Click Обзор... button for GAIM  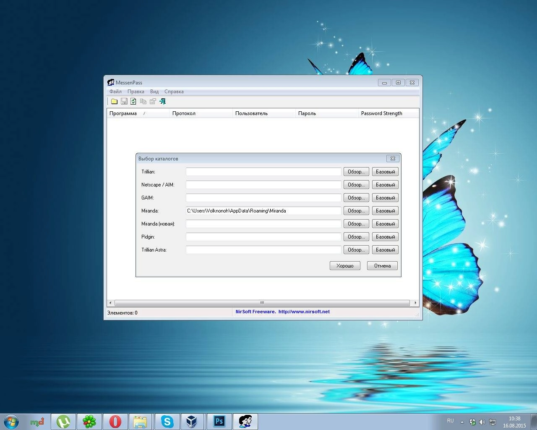(x=357, y=198)
